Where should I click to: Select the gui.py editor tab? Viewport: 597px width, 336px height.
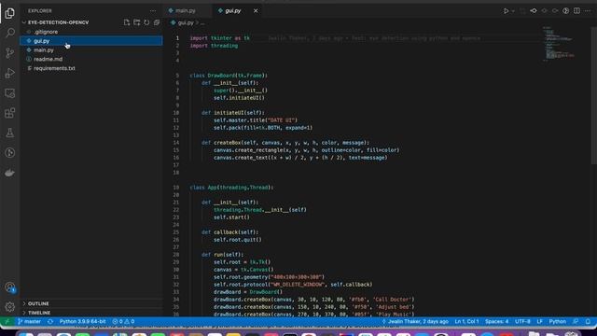(x=232, y=10)
